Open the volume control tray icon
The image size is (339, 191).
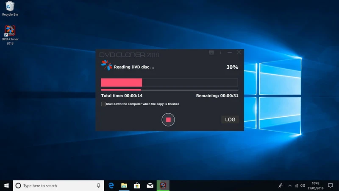303,185
